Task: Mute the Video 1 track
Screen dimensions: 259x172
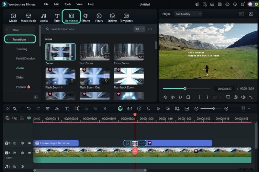Action: (x=22, y=153)
